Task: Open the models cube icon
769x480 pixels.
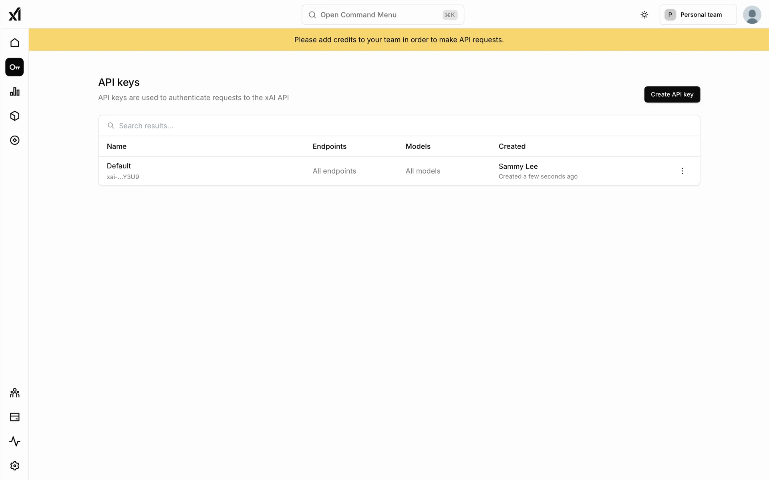Action: click(14, 116)
